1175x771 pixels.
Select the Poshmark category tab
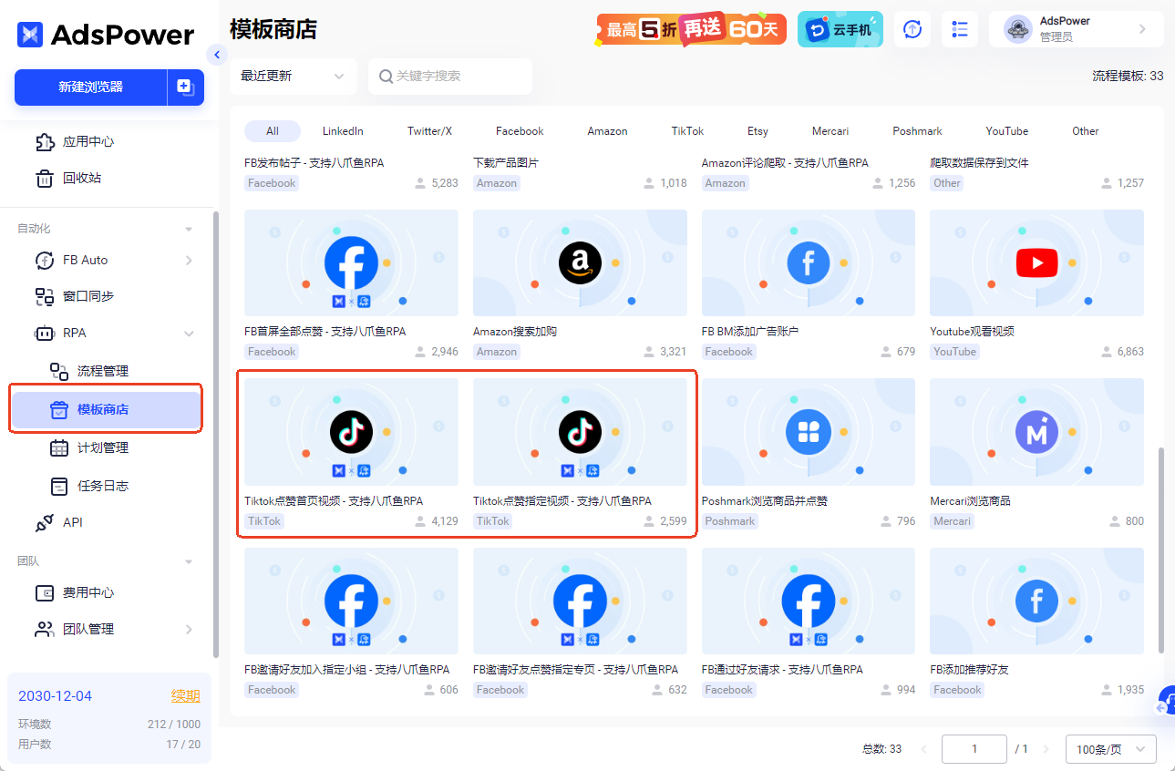(x=917, y=131)
